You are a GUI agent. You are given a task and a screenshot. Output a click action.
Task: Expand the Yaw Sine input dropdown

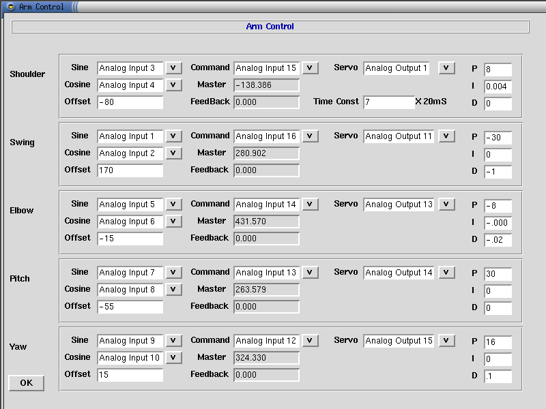click(x=173, y=340)
